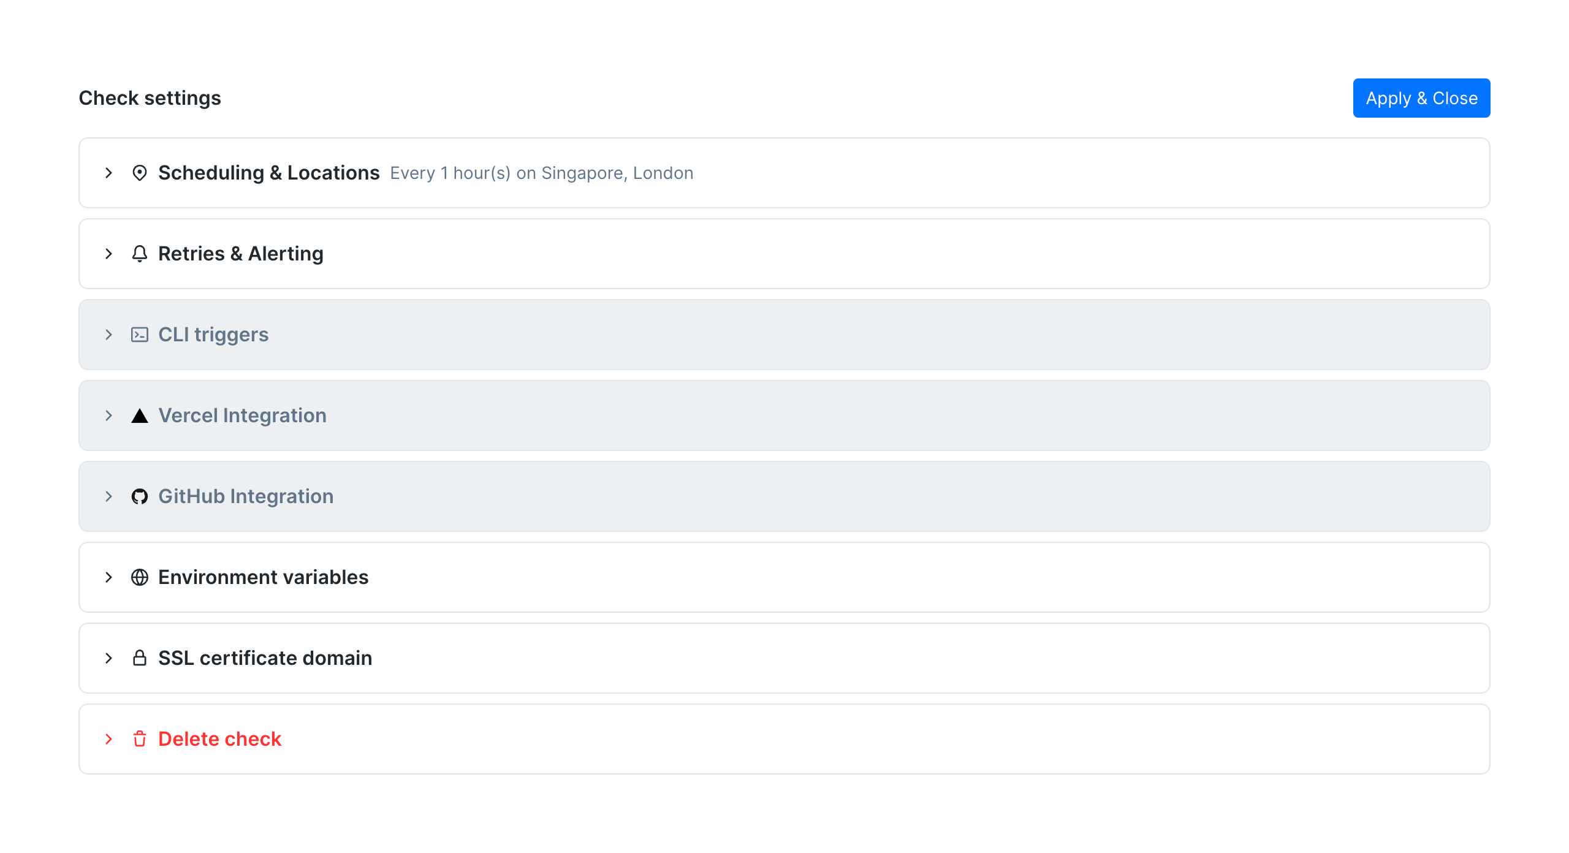Click the terminal icon for CLI triggers
The height and width of the screenshot is (853, 1569).
pyautogui.click(x=140, y=335)
